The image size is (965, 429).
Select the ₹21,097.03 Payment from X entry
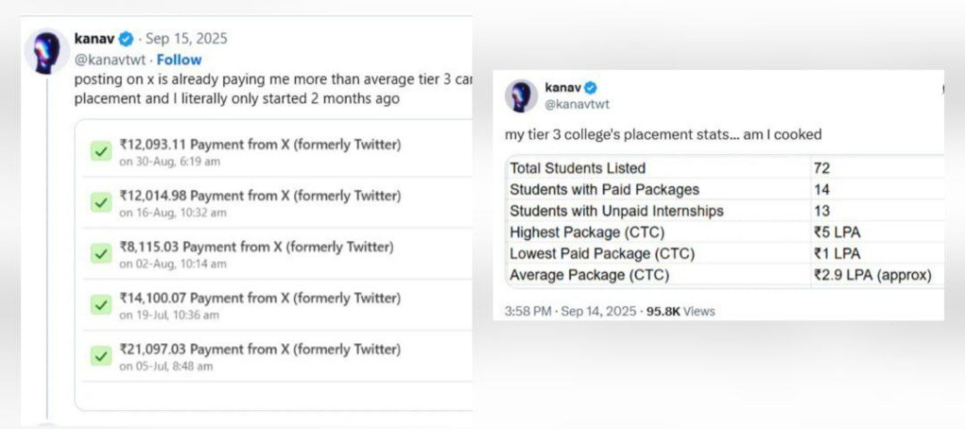tap(260, 349)
